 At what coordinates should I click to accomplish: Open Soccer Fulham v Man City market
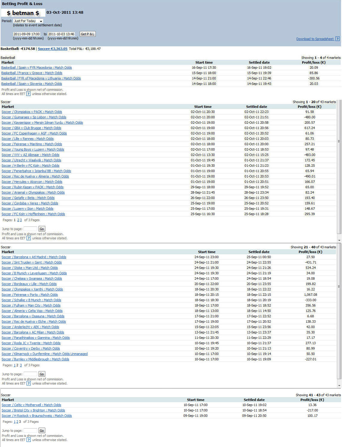pyautogui.click(x=31, y=305)
